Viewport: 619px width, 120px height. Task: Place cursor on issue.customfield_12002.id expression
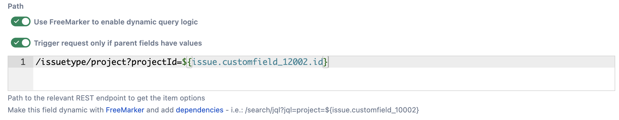point(257,62)
